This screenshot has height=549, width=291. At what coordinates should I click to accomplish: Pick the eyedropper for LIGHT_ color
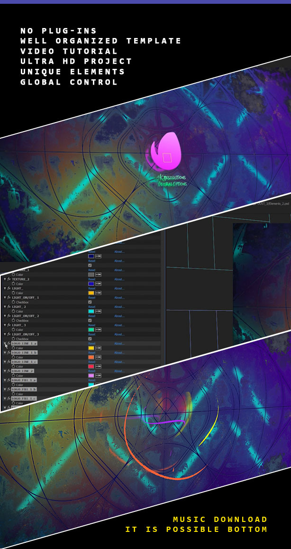point(98,293)
